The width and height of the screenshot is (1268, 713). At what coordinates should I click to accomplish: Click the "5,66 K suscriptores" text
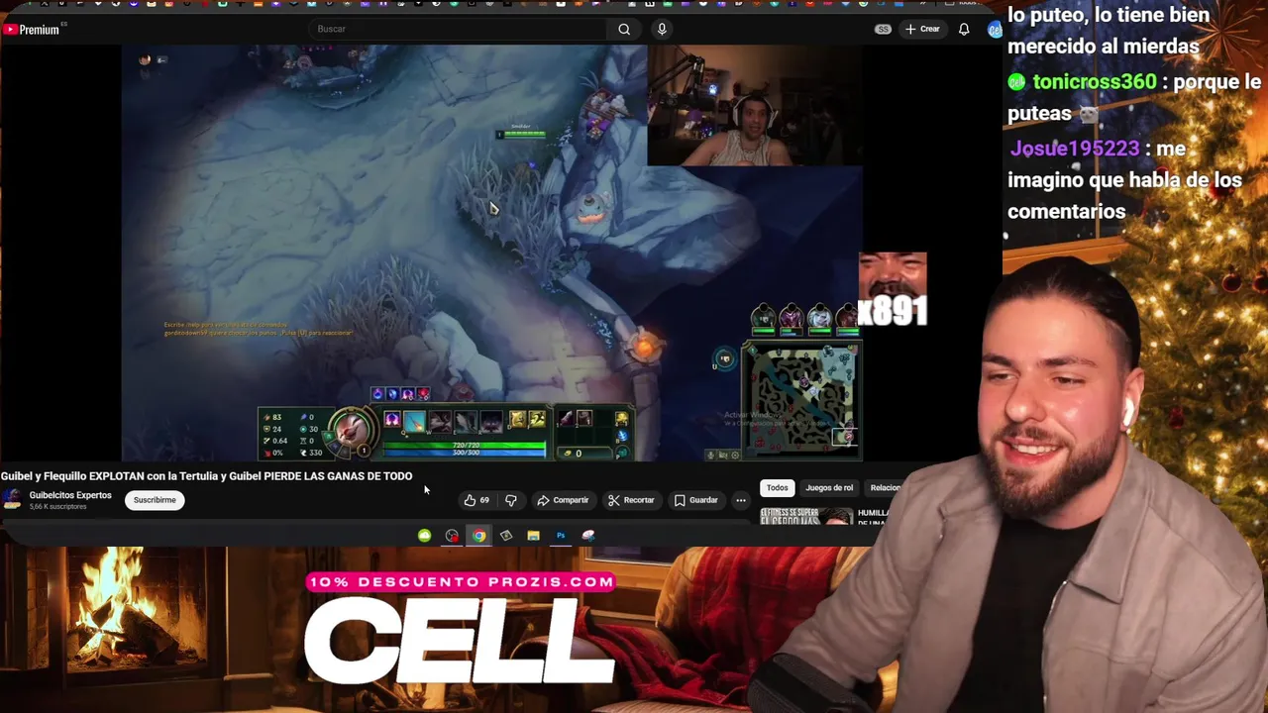point(57,507)
